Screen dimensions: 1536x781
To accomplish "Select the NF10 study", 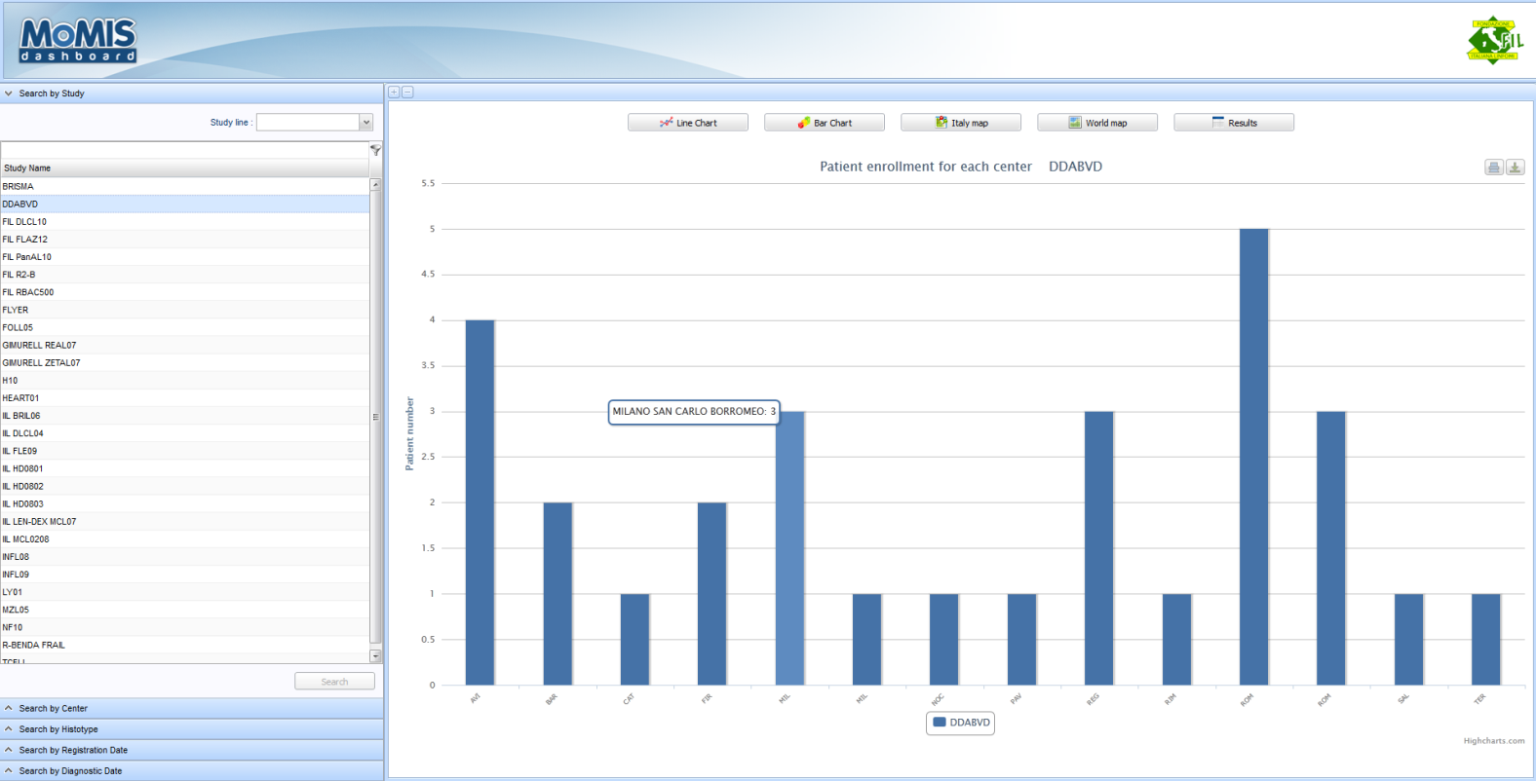I will tap(185, 627).
